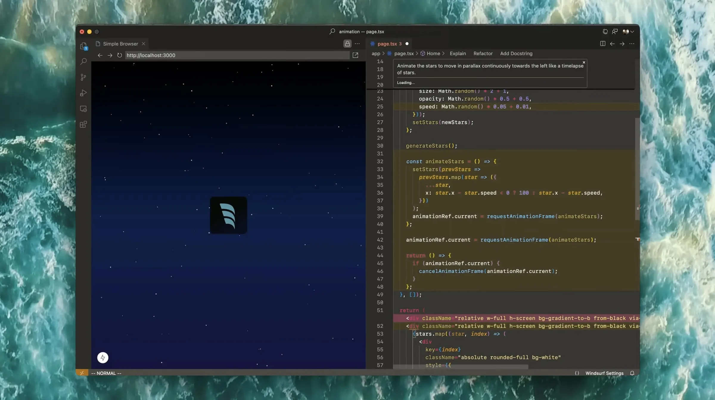
Task: Select the page.tsx editor tab
Action: coord(387,43)
